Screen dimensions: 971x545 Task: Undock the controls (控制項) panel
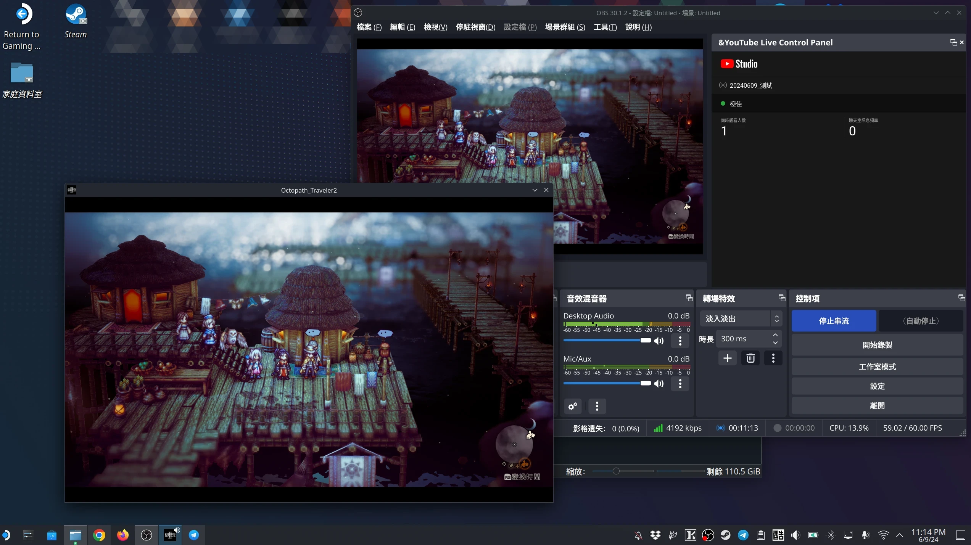tap(961, 298)
